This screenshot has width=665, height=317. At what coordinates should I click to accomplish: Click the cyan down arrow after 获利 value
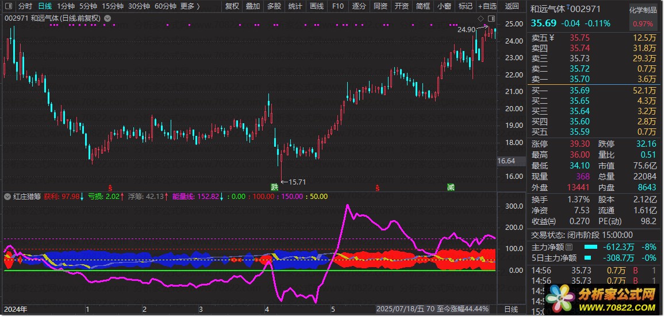click(82, 197)
